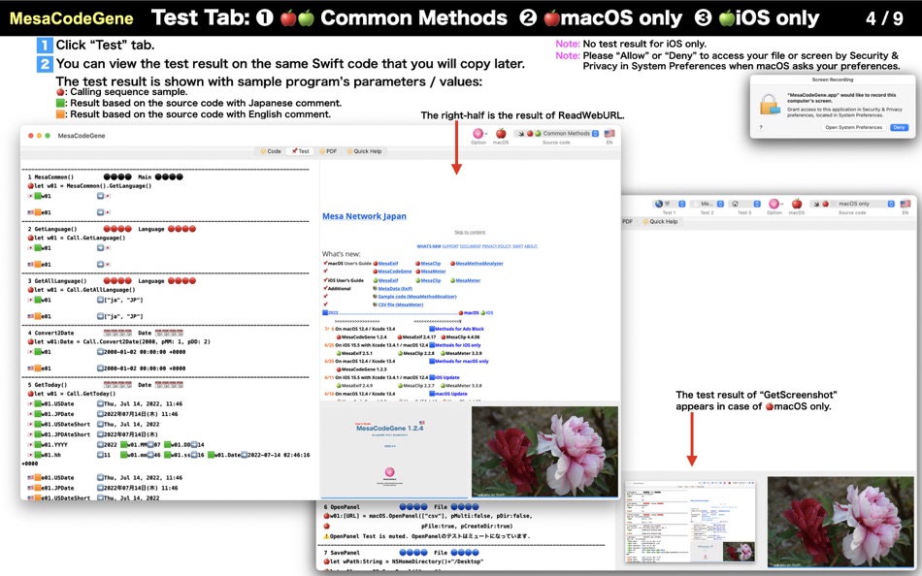Click the macOS apple icon in right window
The width and height of the screenshot is (922, 576).
[797, 204]
